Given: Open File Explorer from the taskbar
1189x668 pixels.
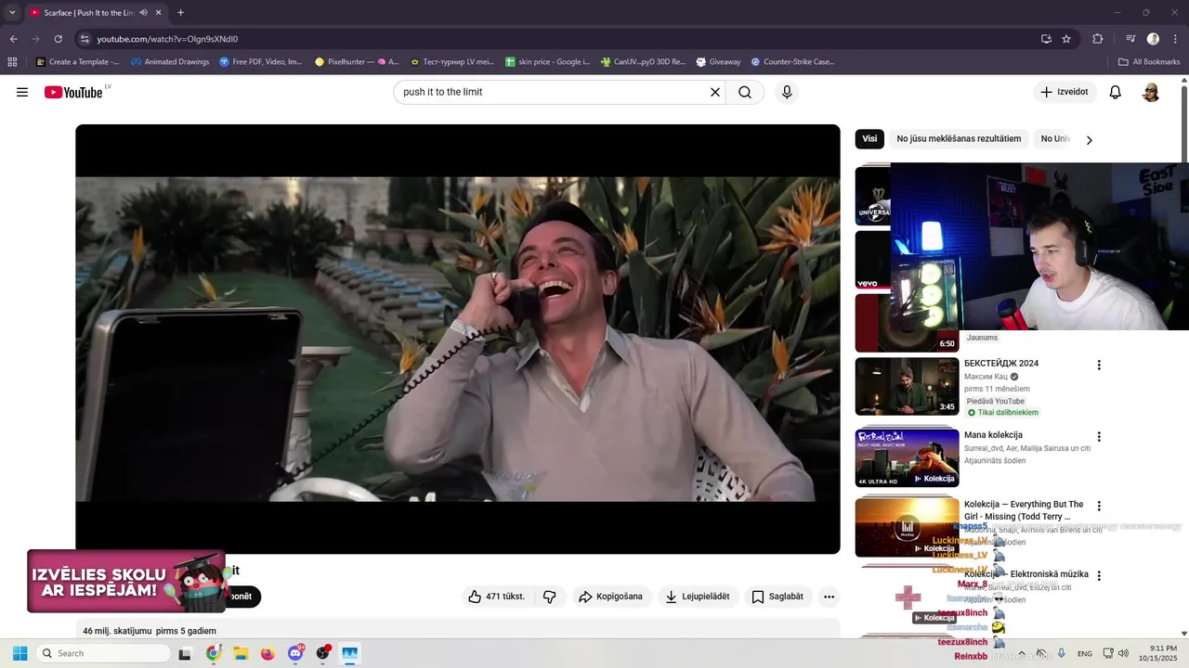Looking at the screenshot, I should 241,653.
